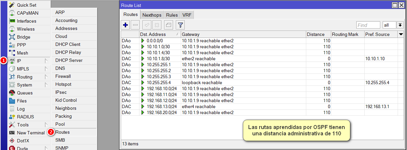Switch to the Nexthops tab
Viewport: 407px width, 150px height.
click(x=152, y=15)
